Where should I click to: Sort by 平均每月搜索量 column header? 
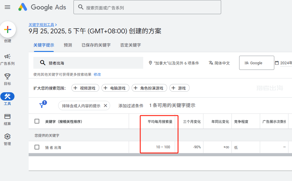pos(160,121)
